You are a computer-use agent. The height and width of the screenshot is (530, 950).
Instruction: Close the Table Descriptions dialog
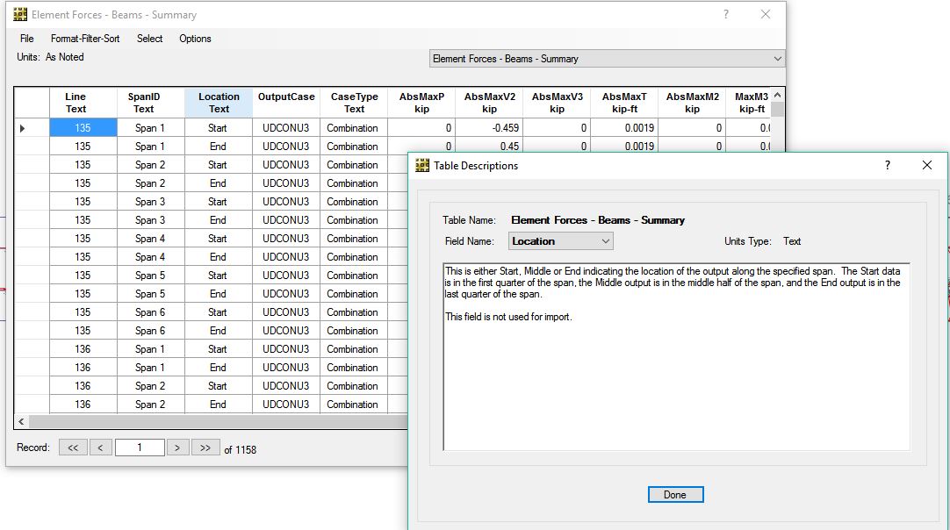tap(927, 165)
